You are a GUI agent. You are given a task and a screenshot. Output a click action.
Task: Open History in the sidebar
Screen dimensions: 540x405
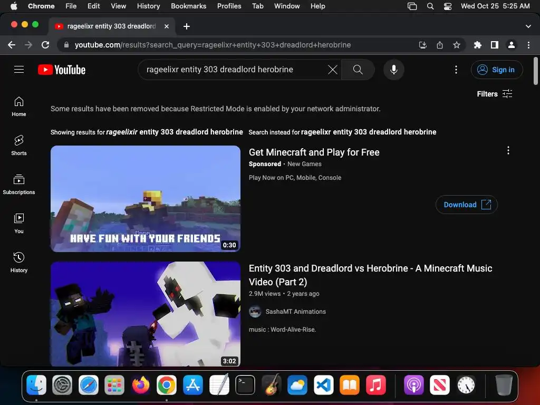pyautogui.click(x=19, y=263)
